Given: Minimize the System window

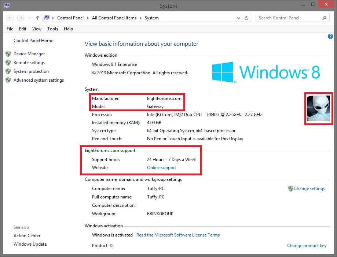Looking at the screenshot, I should point(303,4).
